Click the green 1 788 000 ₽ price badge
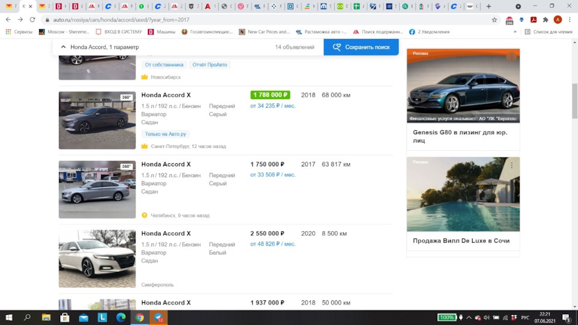The height and width of the screenshot is (325, 578). click(270, 95)
